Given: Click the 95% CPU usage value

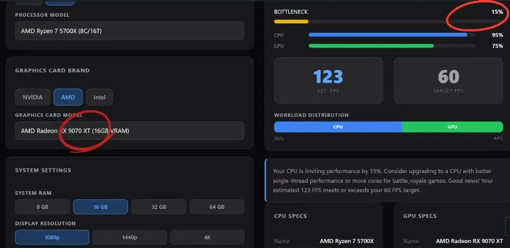Looking at the screenshot, I should click(x=497, y=35).
